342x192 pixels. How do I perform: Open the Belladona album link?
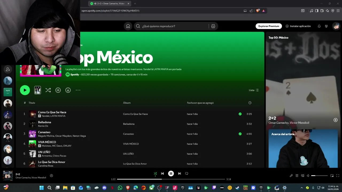129,124
